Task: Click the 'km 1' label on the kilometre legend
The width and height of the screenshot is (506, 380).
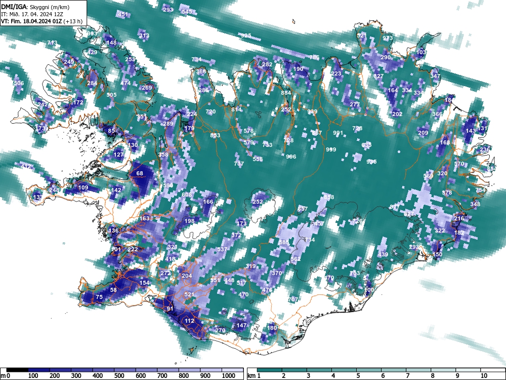Action: pos(255,376)
